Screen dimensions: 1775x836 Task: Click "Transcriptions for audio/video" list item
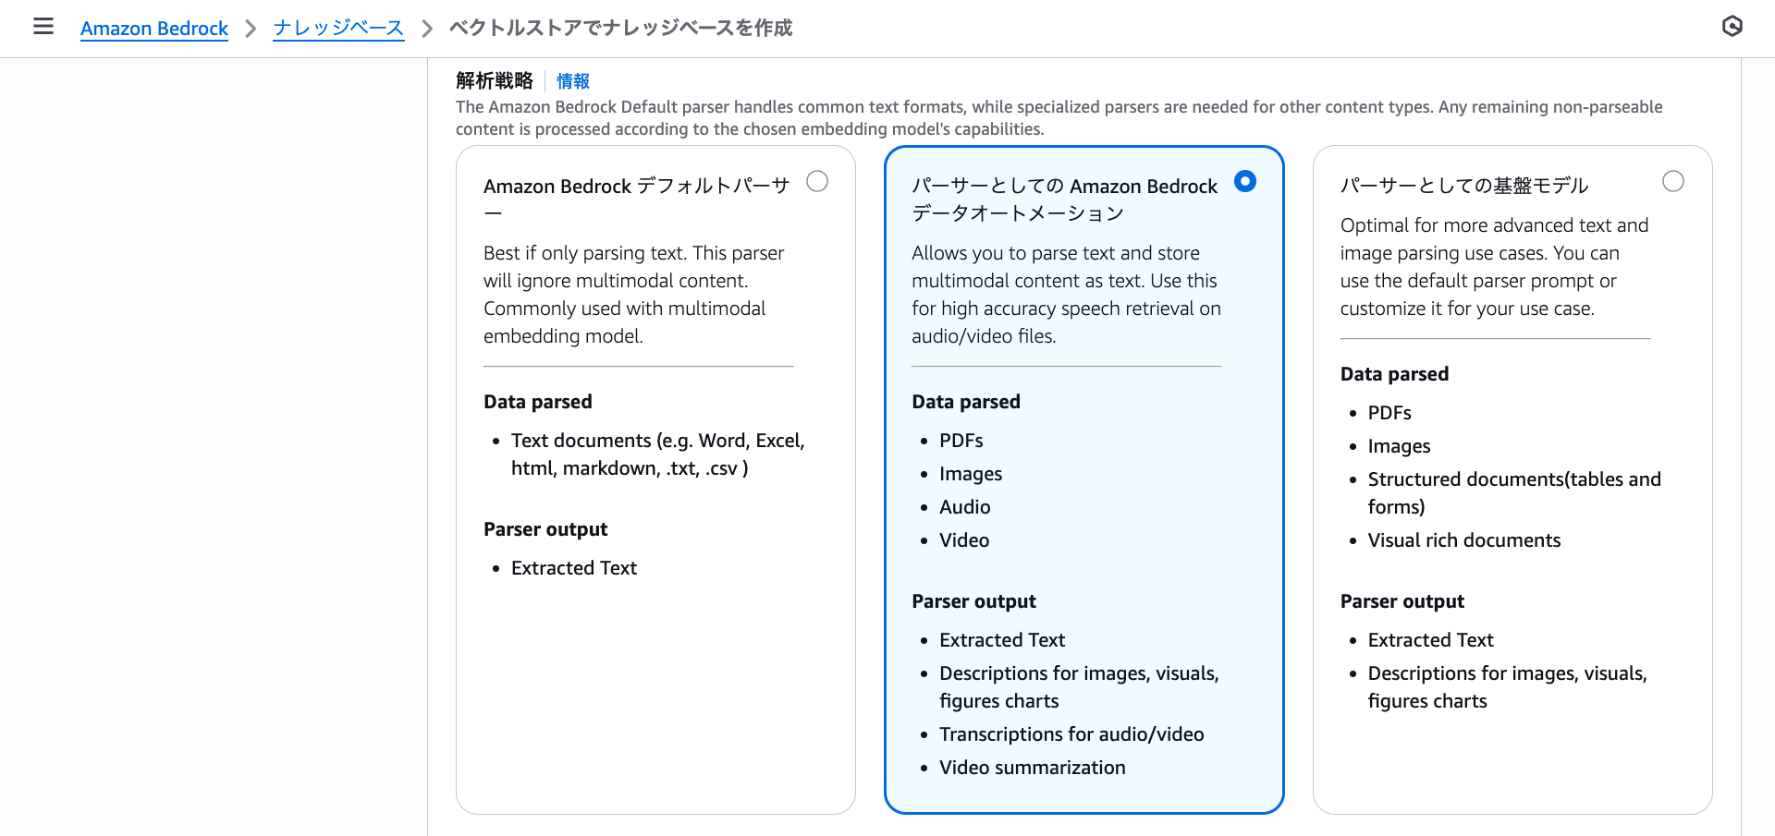point(1071,734)
